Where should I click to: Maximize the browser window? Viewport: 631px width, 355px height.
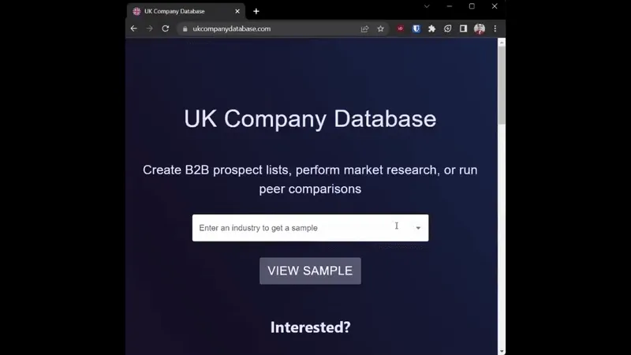pos(472,6)
